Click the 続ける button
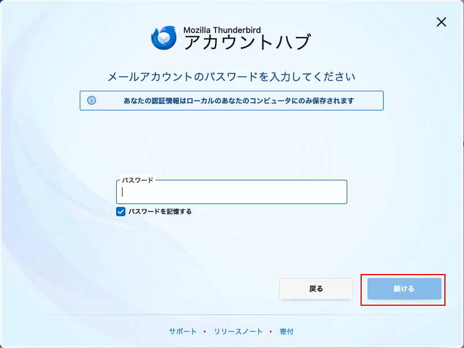464x348 pixels. point(404,288)
